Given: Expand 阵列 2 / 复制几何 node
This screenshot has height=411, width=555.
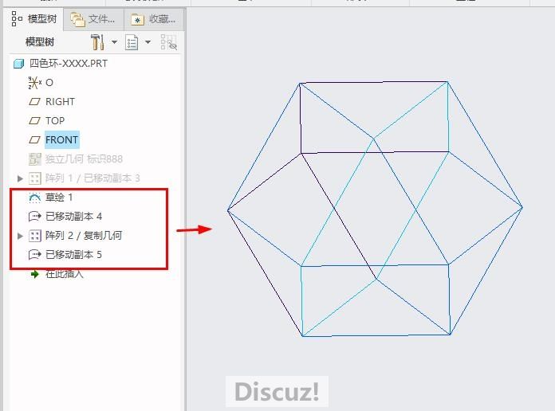Looking at the screenshot, I should (20, 236).
